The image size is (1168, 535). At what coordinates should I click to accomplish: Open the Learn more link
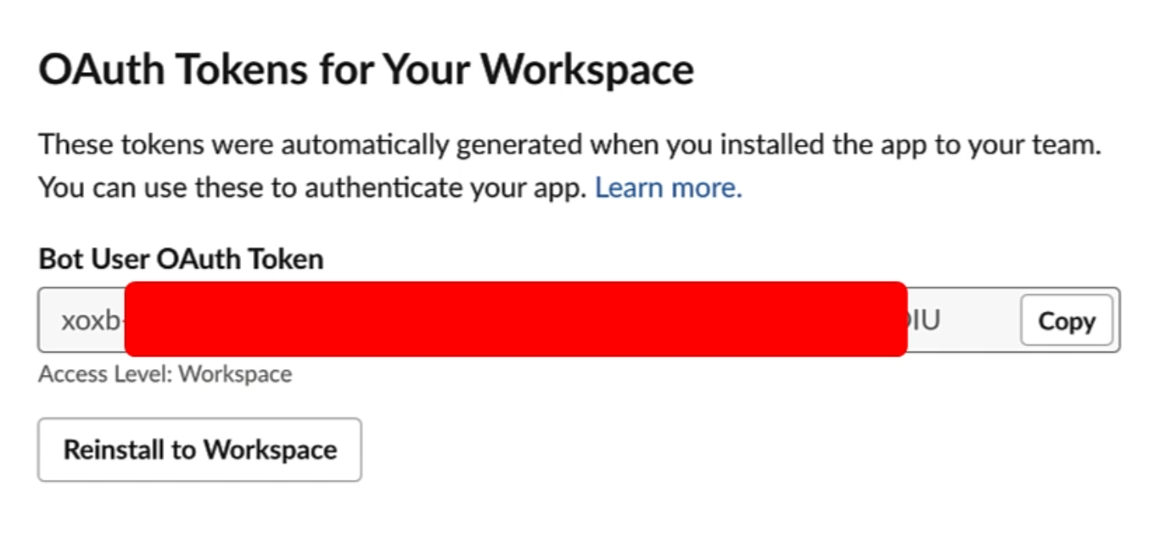(668, 187)
